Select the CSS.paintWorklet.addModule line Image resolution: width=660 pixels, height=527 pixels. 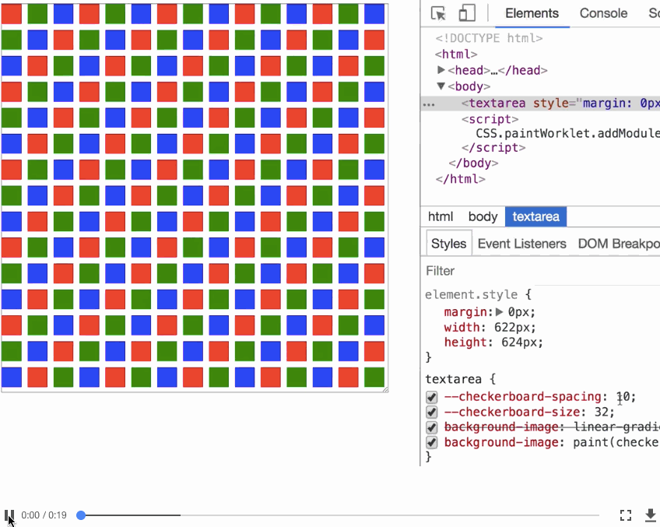pyautogui.click(x=568, y=133)
